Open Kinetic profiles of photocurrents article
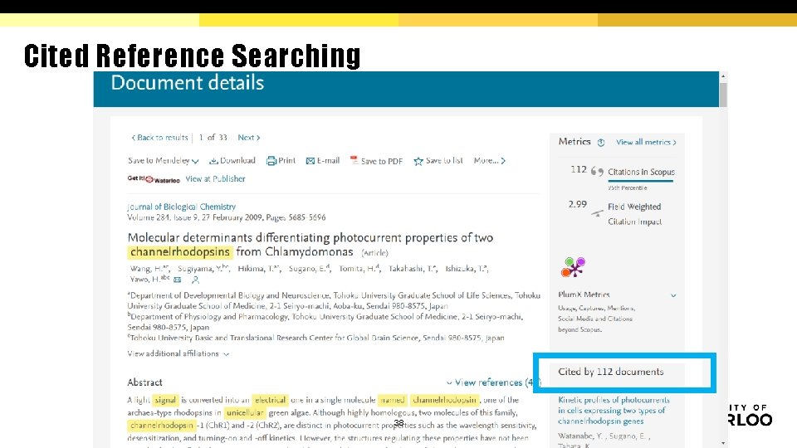 point(614,411)
